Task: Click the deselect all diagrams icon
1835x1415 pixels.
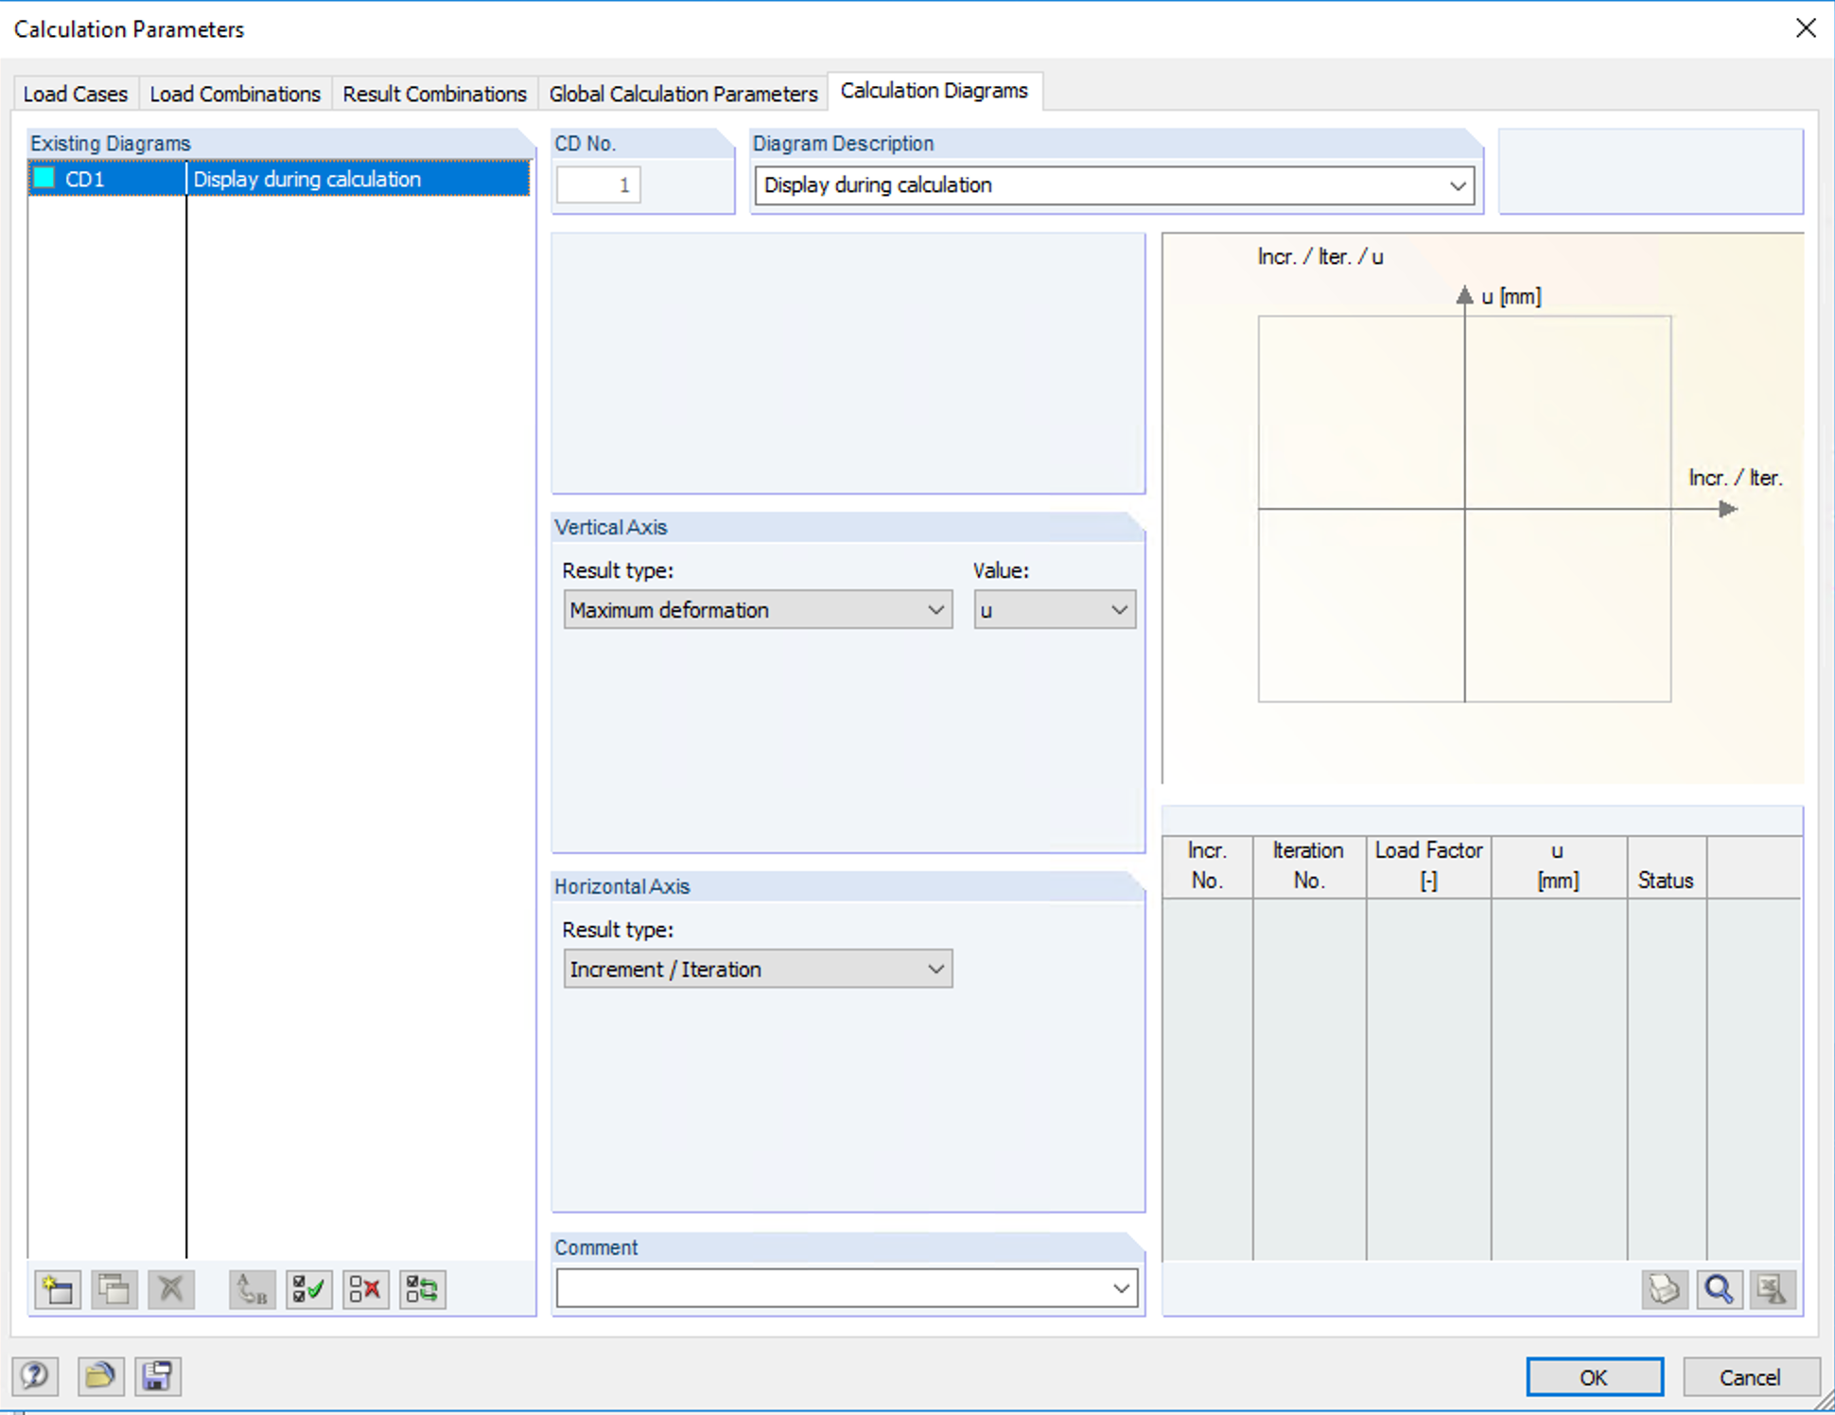Action: click(365, 1289)
